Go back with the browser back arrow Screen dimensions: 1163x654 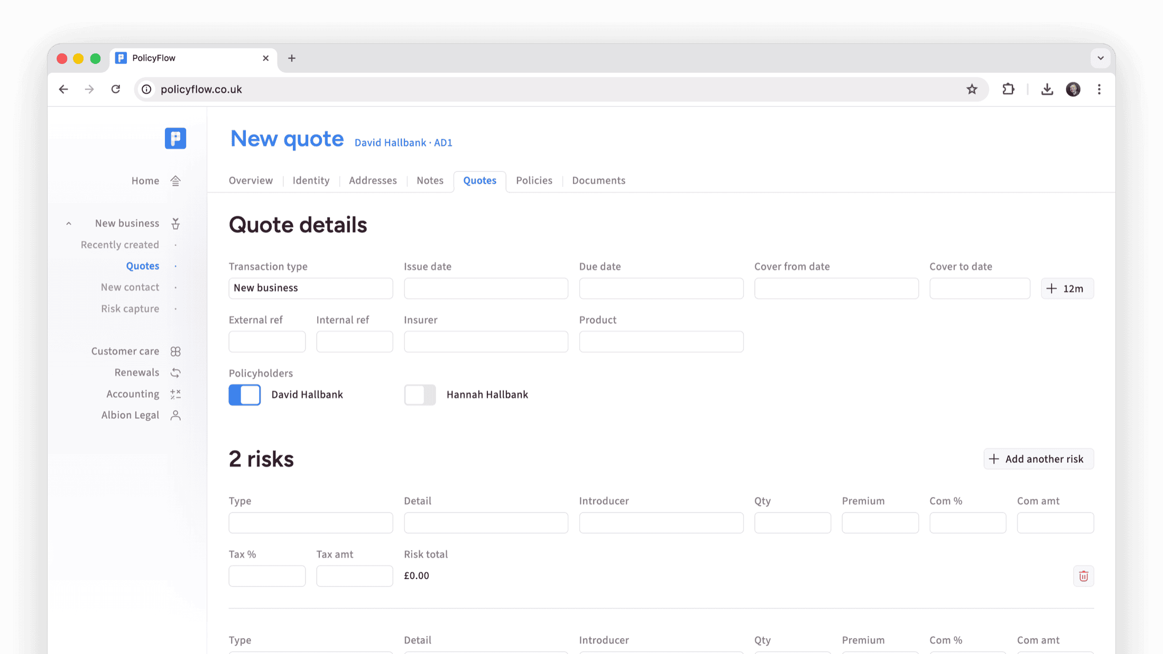tap(63, 89)
